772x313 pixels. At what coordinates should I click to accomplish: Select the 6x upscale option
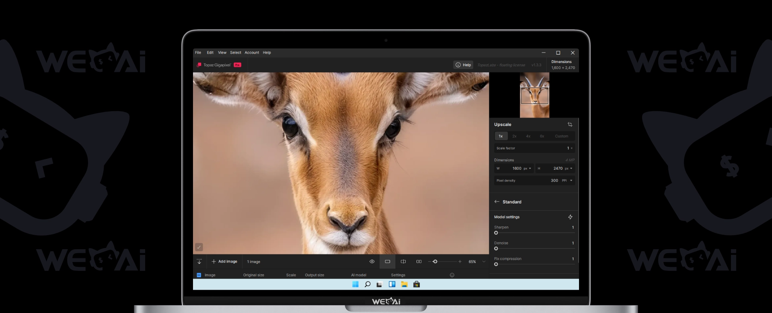tap(542, 136)
